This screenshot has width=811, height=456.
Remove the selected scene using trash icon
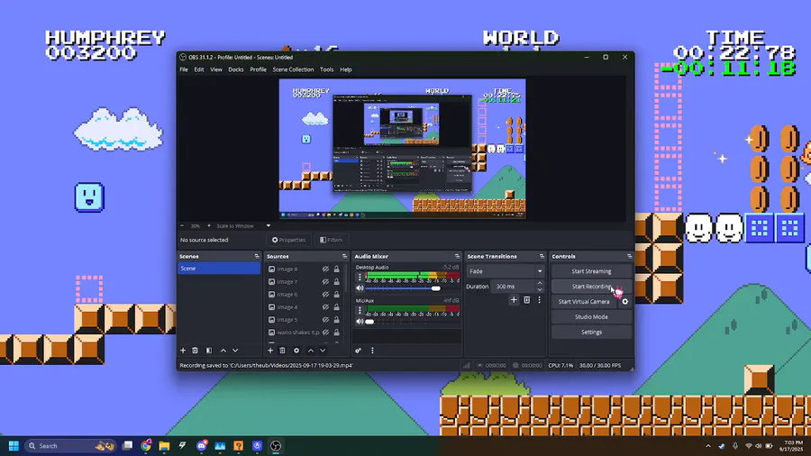(195, 351)
